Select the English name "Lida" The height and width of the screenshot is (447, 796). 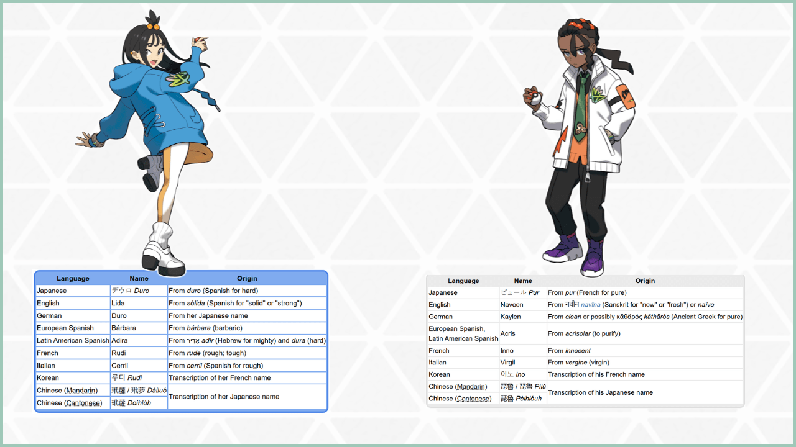118,303
